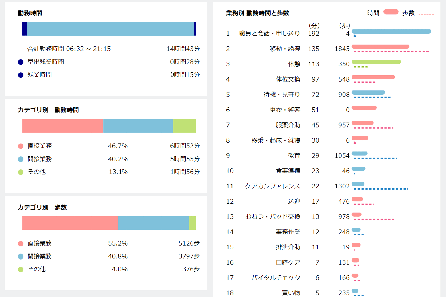This screenshot has height=297, width=446.
Task: Click the 直接業務 legend dot under カテゴリ別 勤務時間
Action: click(21, 146)
